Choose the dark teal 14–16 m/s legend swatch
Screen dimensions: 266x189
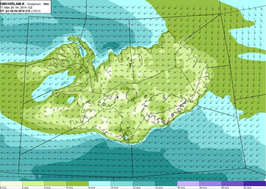tap(166, 184)
